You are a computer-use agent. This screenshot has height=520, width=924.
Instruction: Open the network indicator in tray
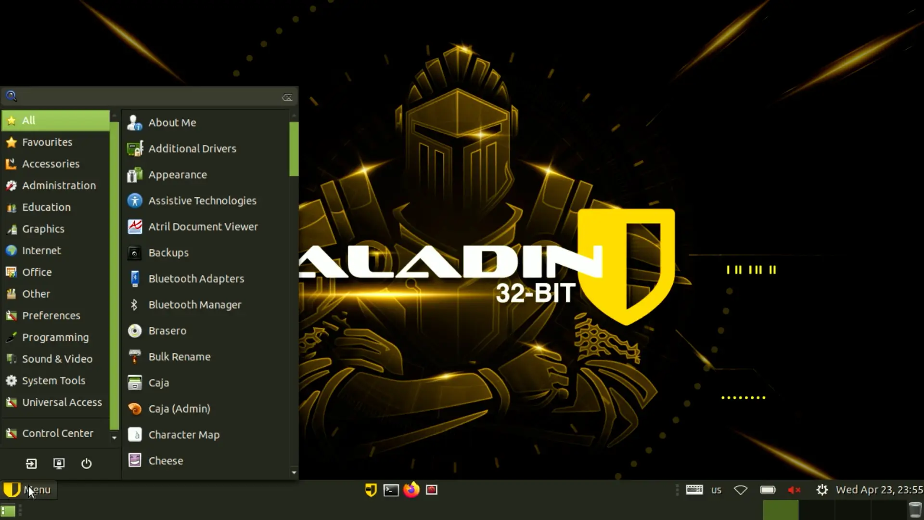pyautogui.click(x=741, y=490)
